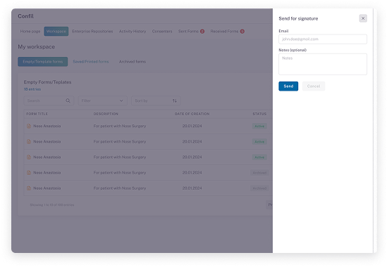The width and height of the screenshot is (389, 267).
Task: Open the Sort by dropdown
Action: (156, 100)
